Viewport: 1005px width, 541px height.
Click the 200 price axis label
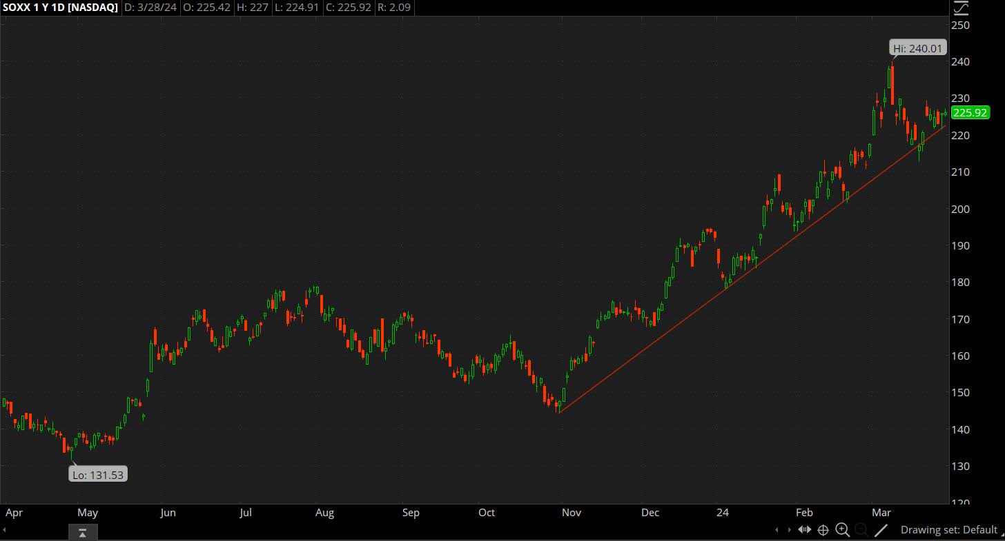pyautogui.click(x=961, y=209)
